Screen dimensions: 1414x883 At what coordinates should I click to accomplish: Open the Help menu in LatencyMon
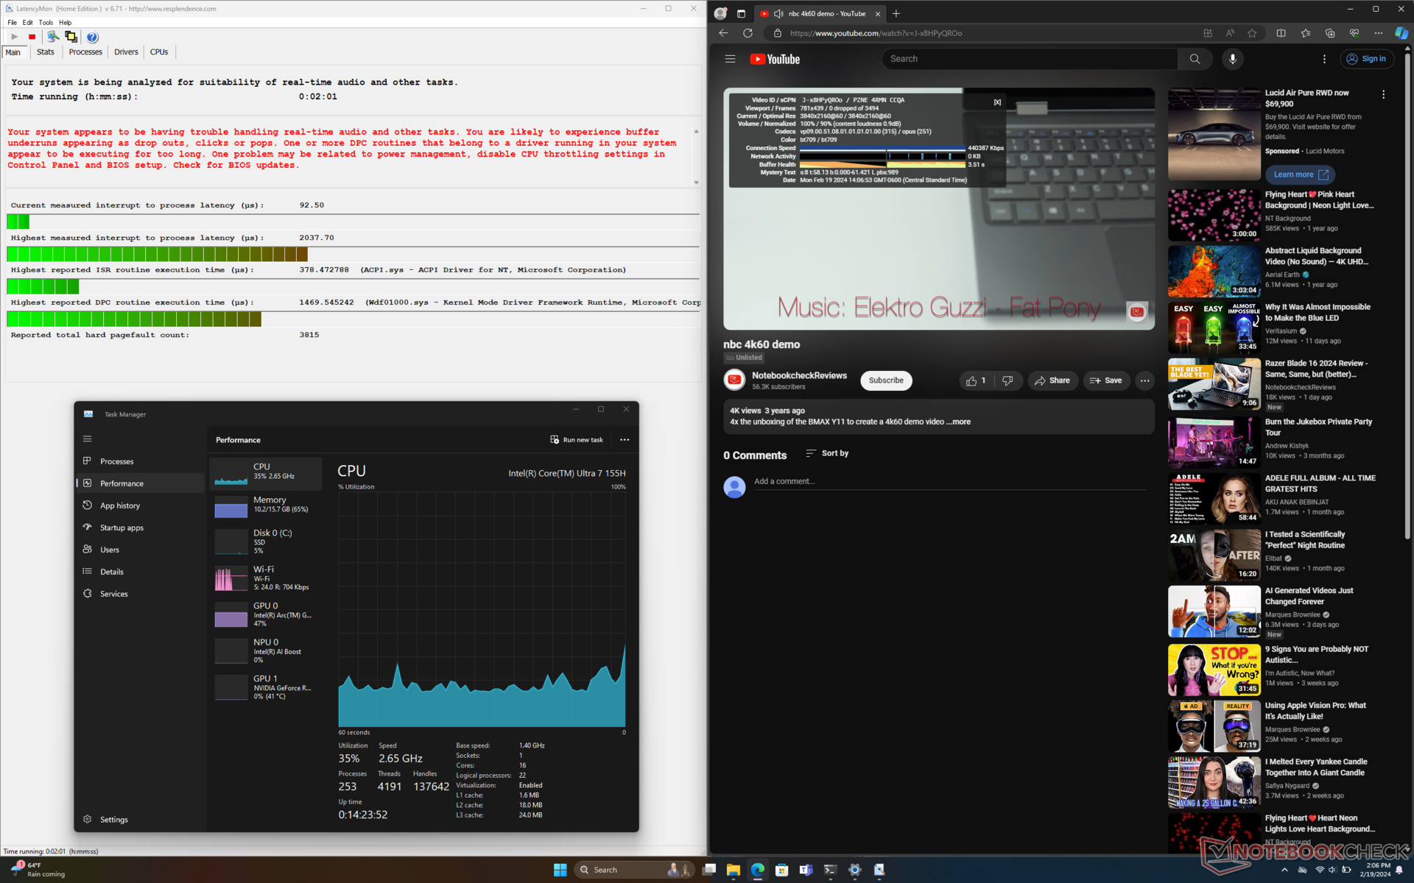(x=65, y=22)
